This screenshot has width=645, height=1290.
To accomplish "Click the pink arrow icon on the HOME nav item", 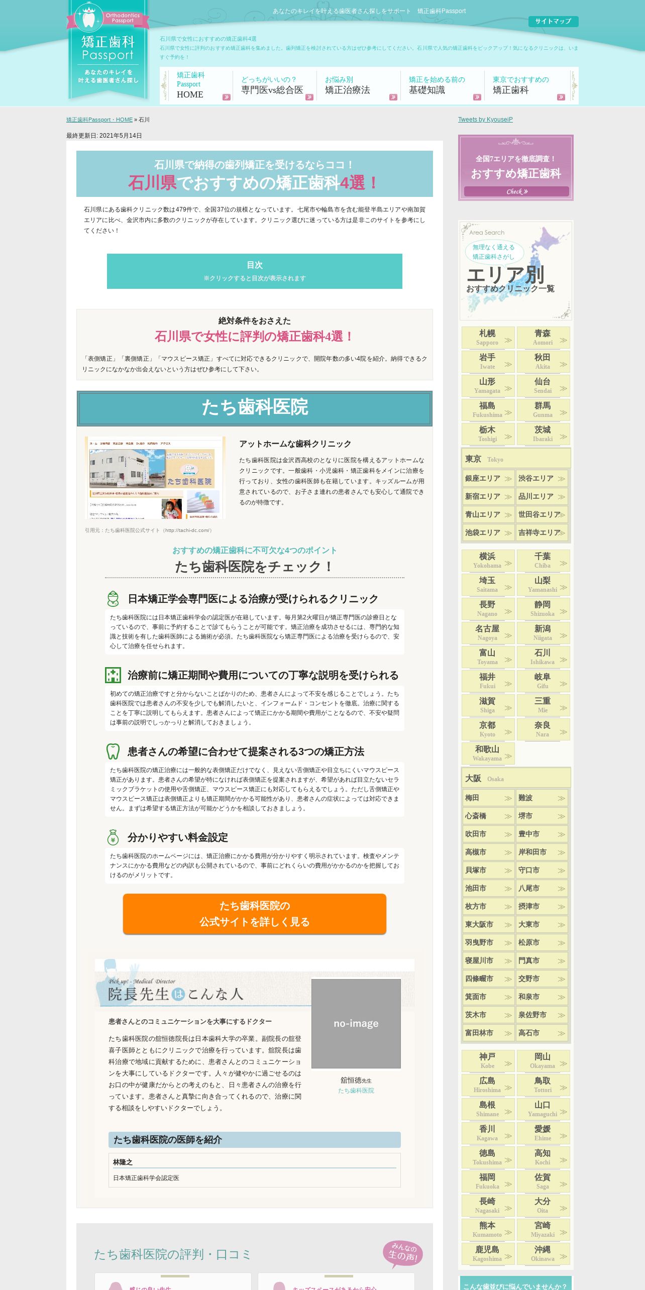I will (x=227, y=97).
